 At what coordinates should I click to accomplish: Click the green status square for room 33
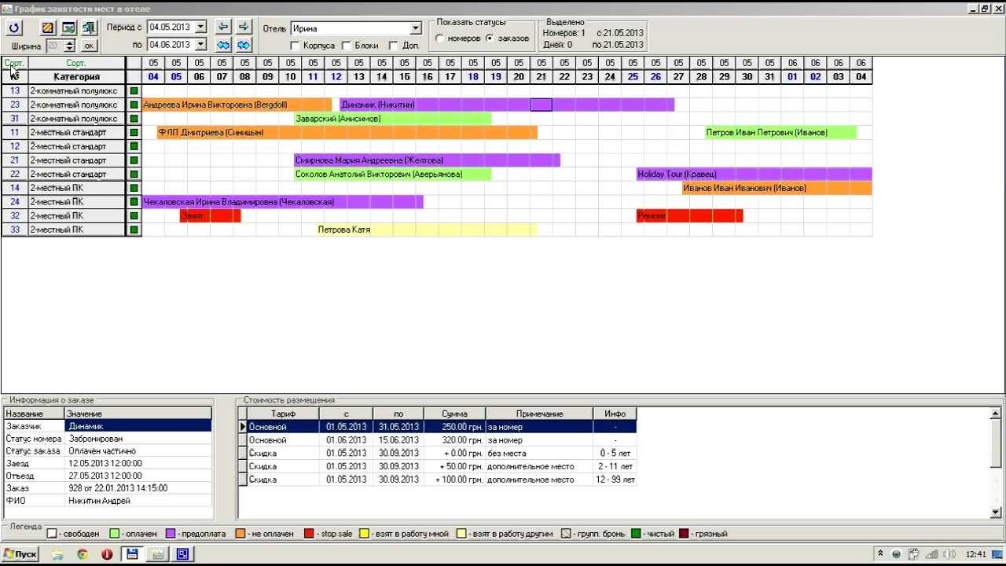click(134, 230)
